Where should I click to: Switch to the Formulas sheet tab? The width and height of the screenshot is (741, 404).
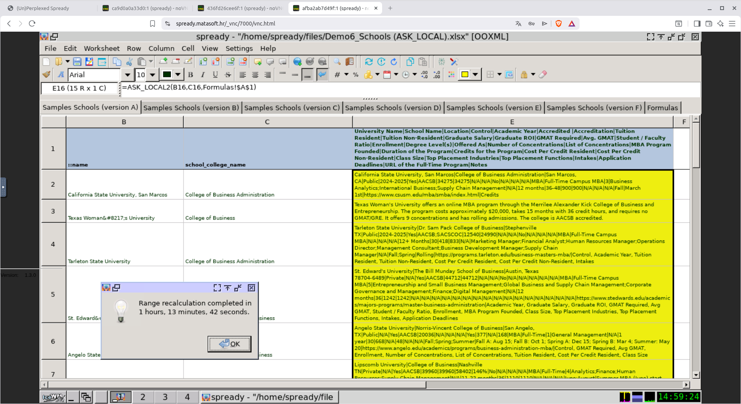click(x=662, y=108)
